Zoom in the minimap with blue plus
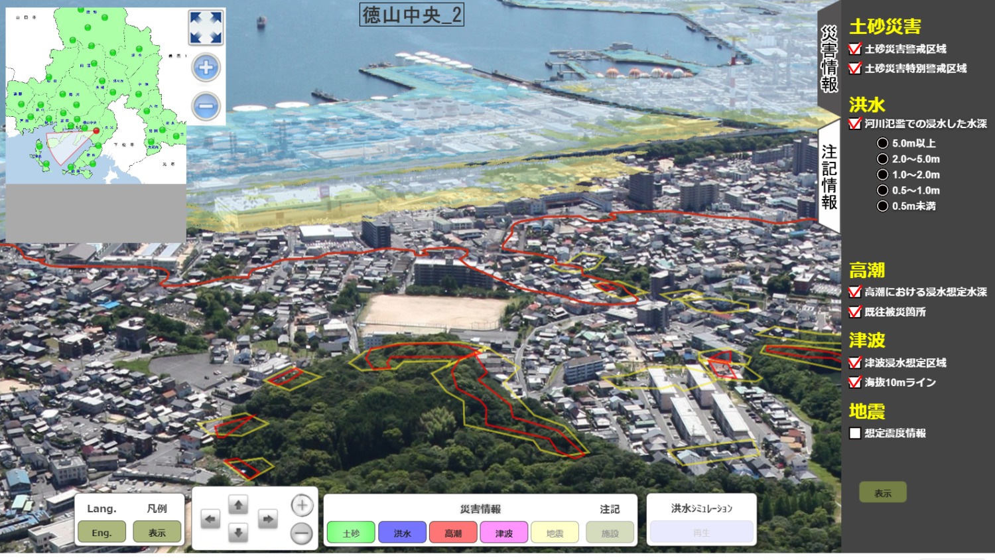The width and height of the screenshot is (995, 560). click(x=206, y=68)
